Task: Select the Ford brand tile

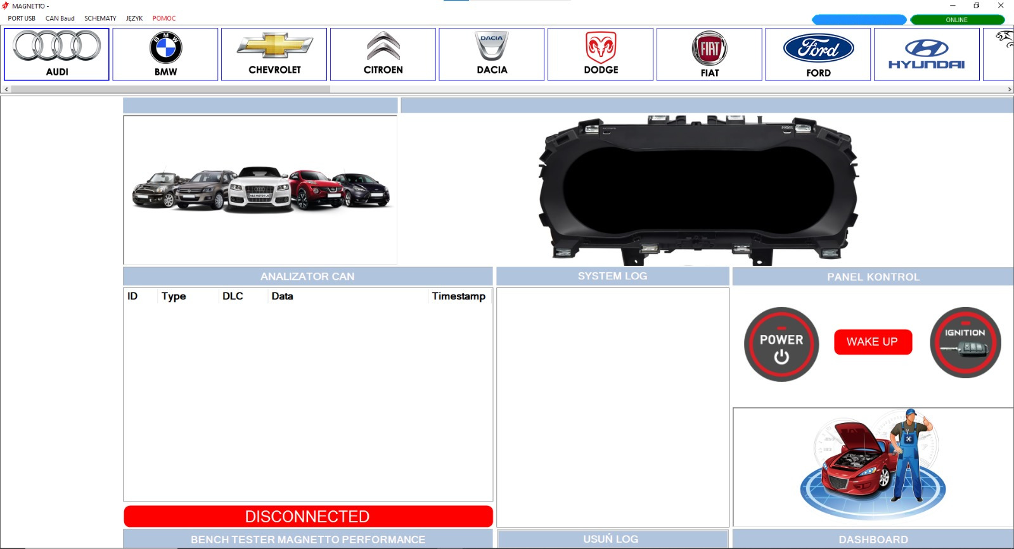Action: click(818, 54)
